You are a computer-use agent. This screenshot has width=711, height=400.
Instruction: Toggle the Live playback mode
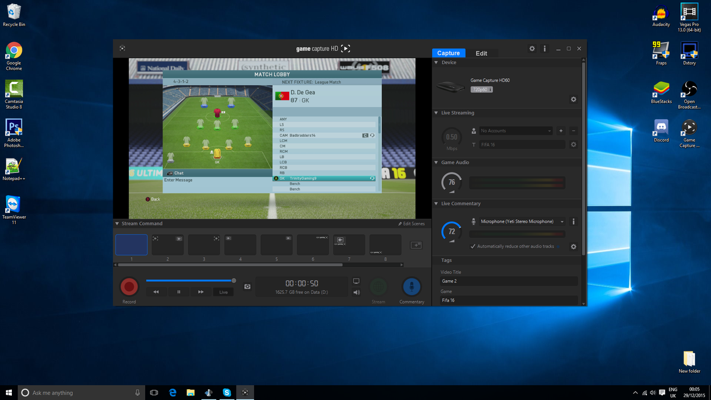click(x=223, y=292)
